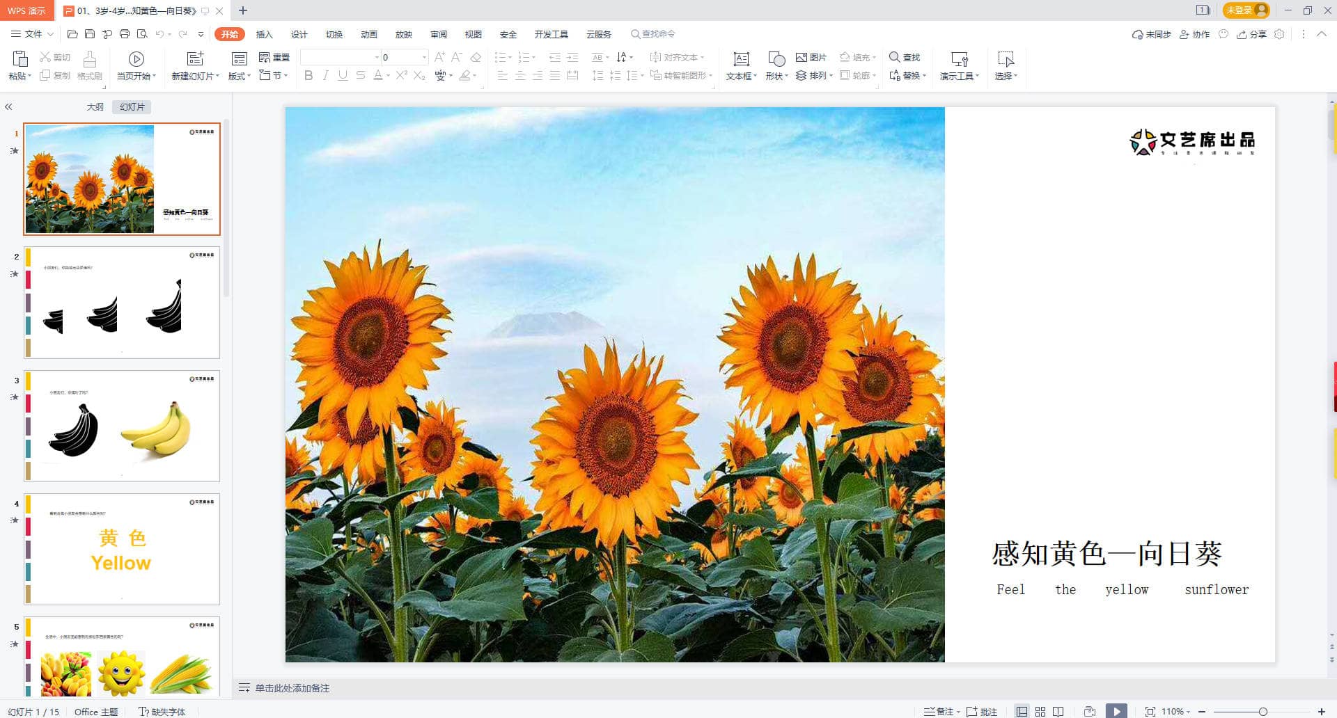This screenshot has height=718, width=1337.
Task: Fit slide to window icon in status bar
Action: 1150,711
